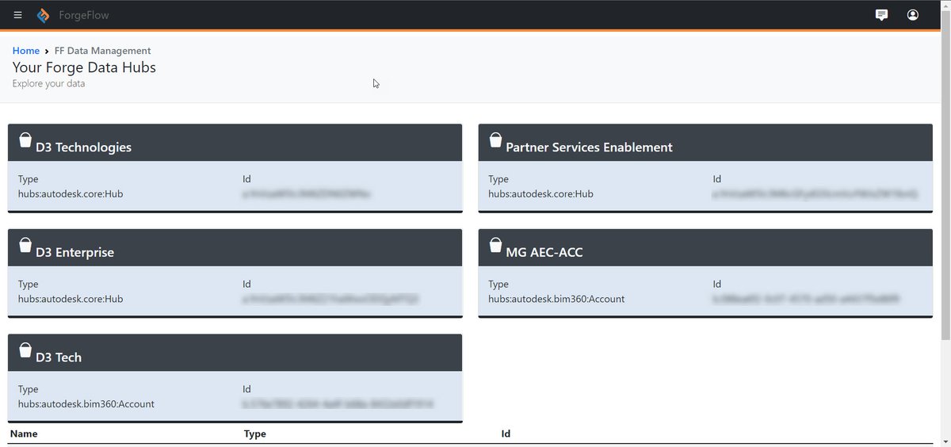Click the blurred Id of MG AEC-ACC
Viewport: 951px width, 447px height.
tap(807, 300)
